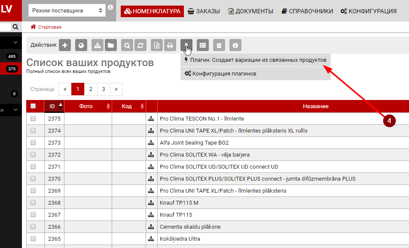Click the globe icon in actions toolbar
Image resolution: width=409 pixels, height=248 pixels.
point(81,45)
